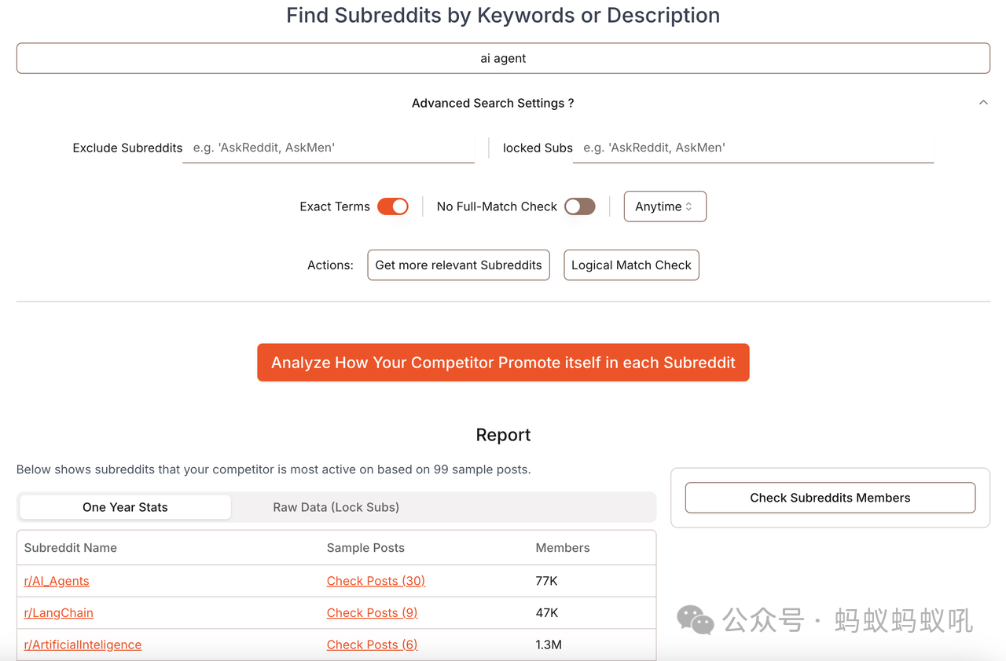Enable the No Full-Match Check switch
1006x661 pixels.
[580, 206]
